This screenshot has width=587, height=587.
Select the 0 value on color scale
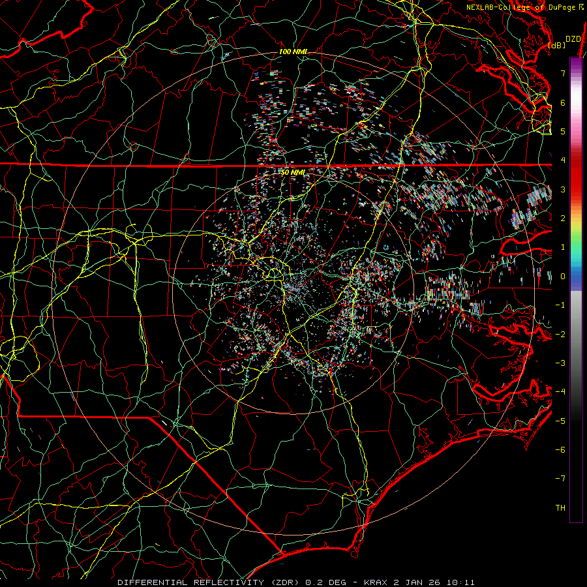[x=563, y=276]
